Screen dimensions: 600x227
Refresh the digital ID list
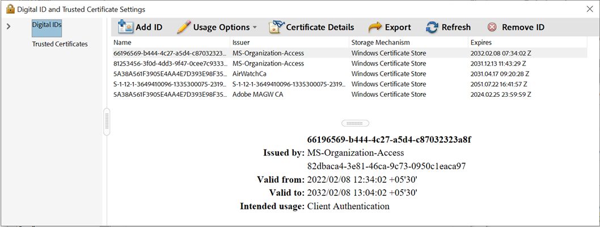tap(448, 27)
